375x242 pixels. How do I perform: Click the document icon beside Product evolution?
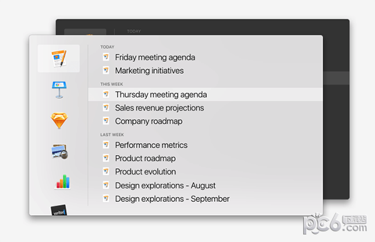(106, 171)
